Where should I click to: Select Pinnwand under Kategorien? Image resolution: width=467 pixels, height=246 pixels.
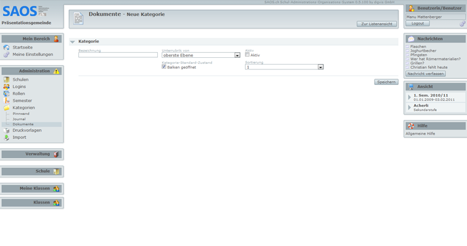pos(21,114)
